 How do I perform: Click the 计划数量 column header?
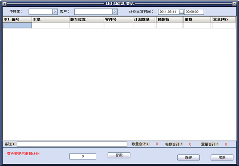coord(144,19)
